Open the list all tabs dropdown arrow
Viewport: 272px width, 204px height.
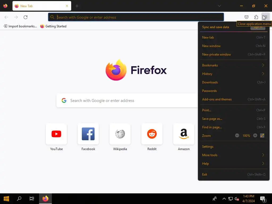tap(219, 6)
